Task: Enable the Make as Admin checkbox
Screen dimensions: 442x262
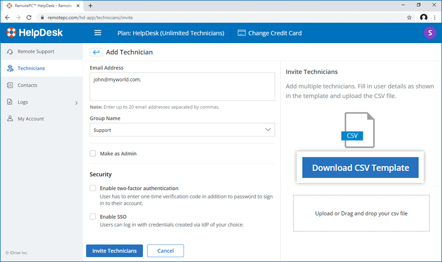Action: click(x=93, y=154)
